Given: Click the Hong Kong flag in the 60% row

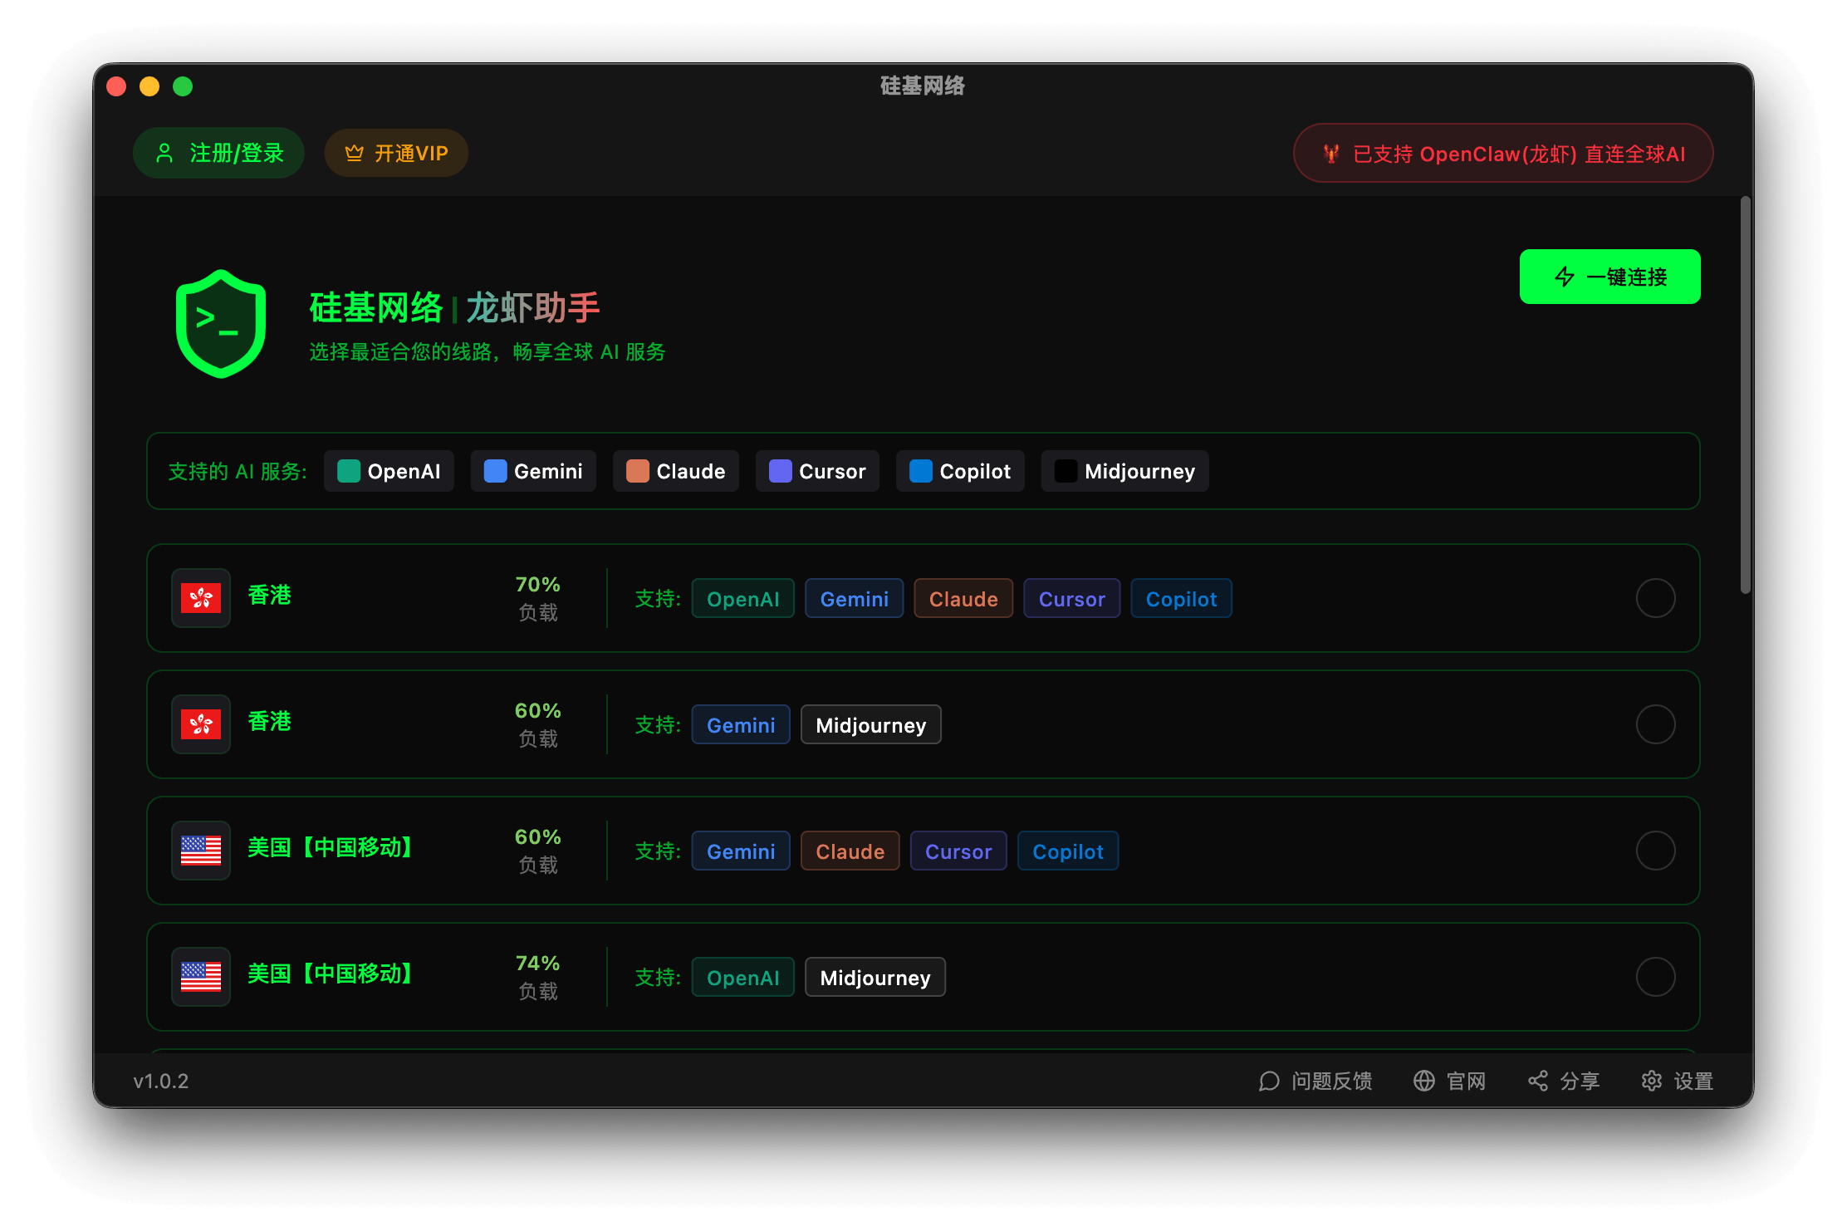Looking at the screenshot, I should [201, 724].
